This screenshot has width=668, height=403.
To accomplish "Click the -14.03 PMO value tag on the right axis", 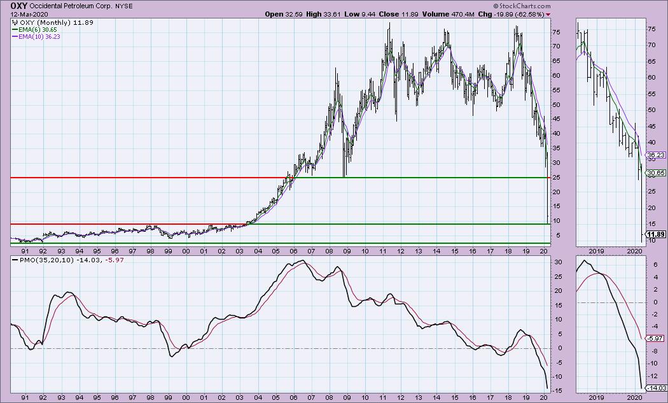I will tap(655, 388).
